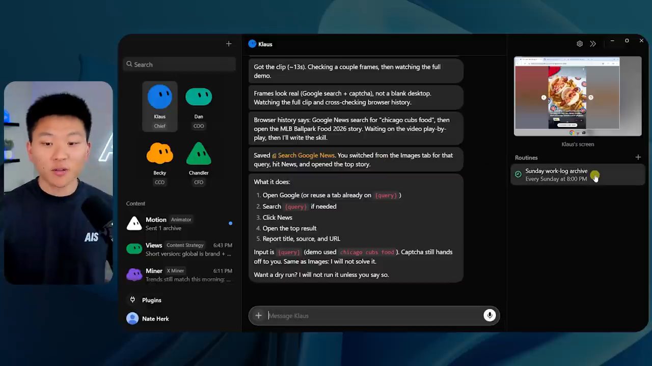The width and height of the screenshot is (652, 366).
Task: Select the Becky CCO agent avatar
Action: [x=160, y=153]
